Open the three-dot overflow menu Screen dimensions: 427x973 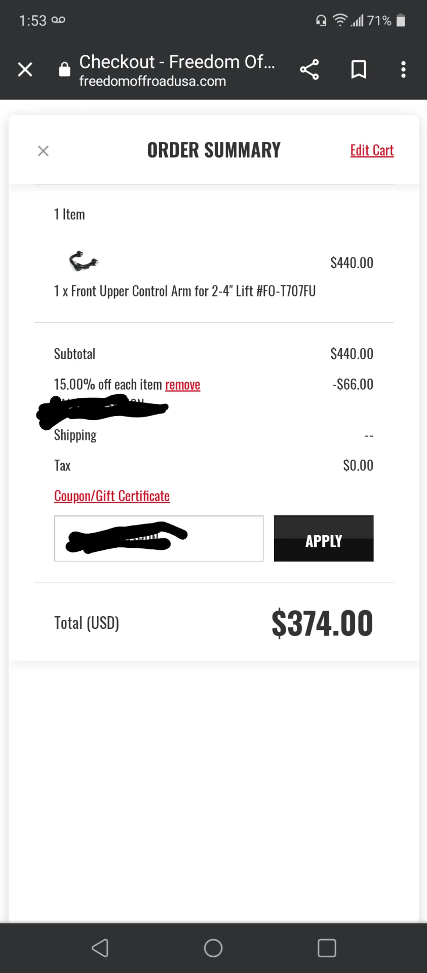click(403, 69)
